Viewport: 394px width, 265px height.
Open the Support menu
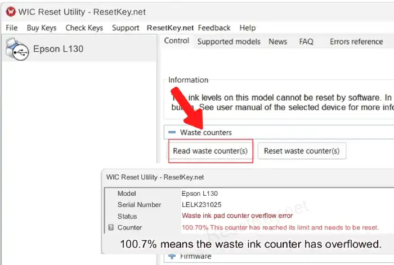pyautogui.click(x=125, y=28)
